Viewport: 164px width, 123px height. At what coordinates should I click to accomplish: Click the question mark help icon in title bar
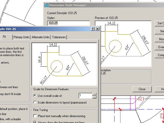point(93,29)
